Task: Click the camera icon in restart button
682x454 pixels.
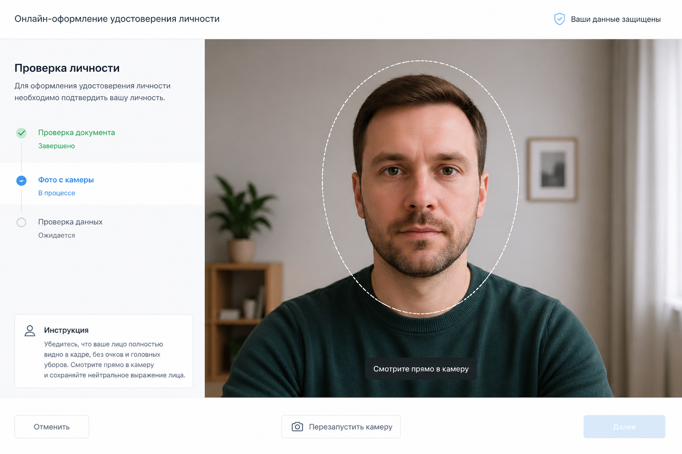Action: point(297,427)
